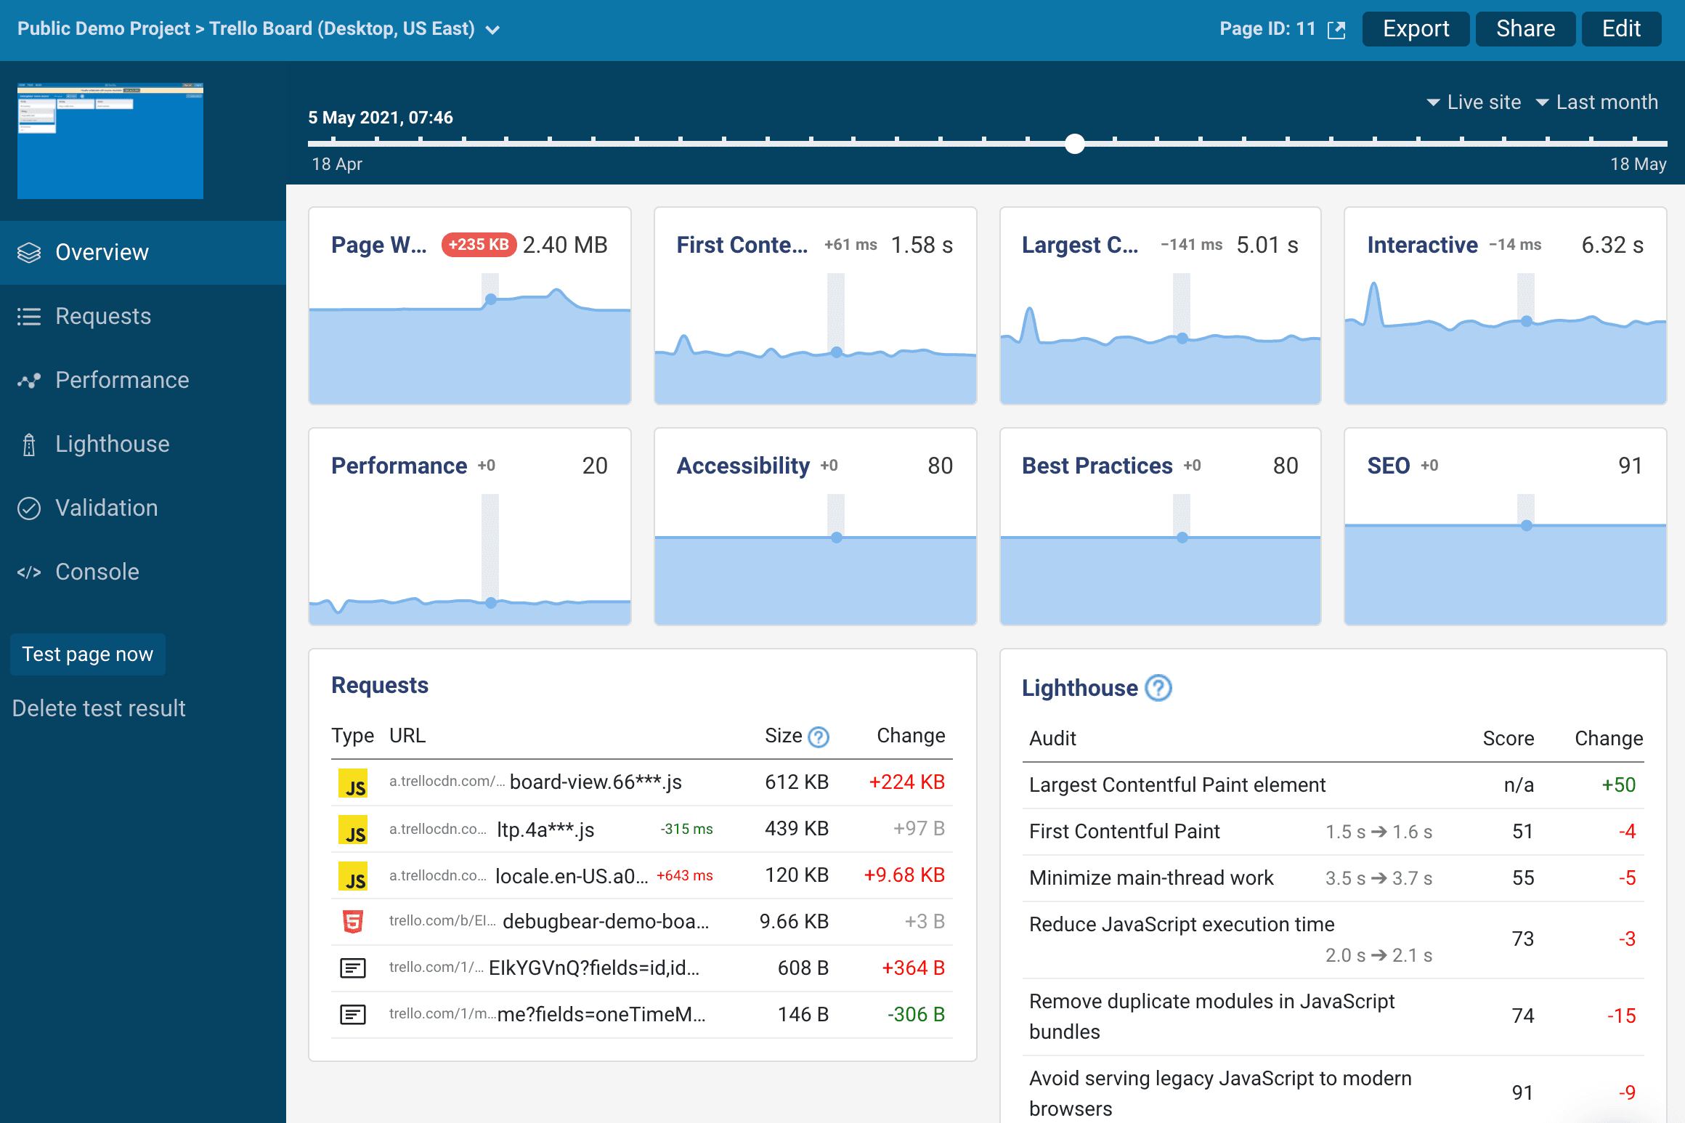Click the timeline slider handle at 5 May

[1075, 144]
